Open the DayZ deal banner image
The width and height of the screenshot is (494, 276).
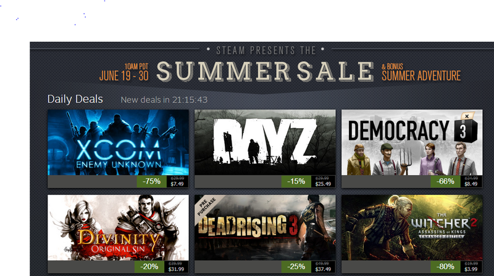coord(265,142)
